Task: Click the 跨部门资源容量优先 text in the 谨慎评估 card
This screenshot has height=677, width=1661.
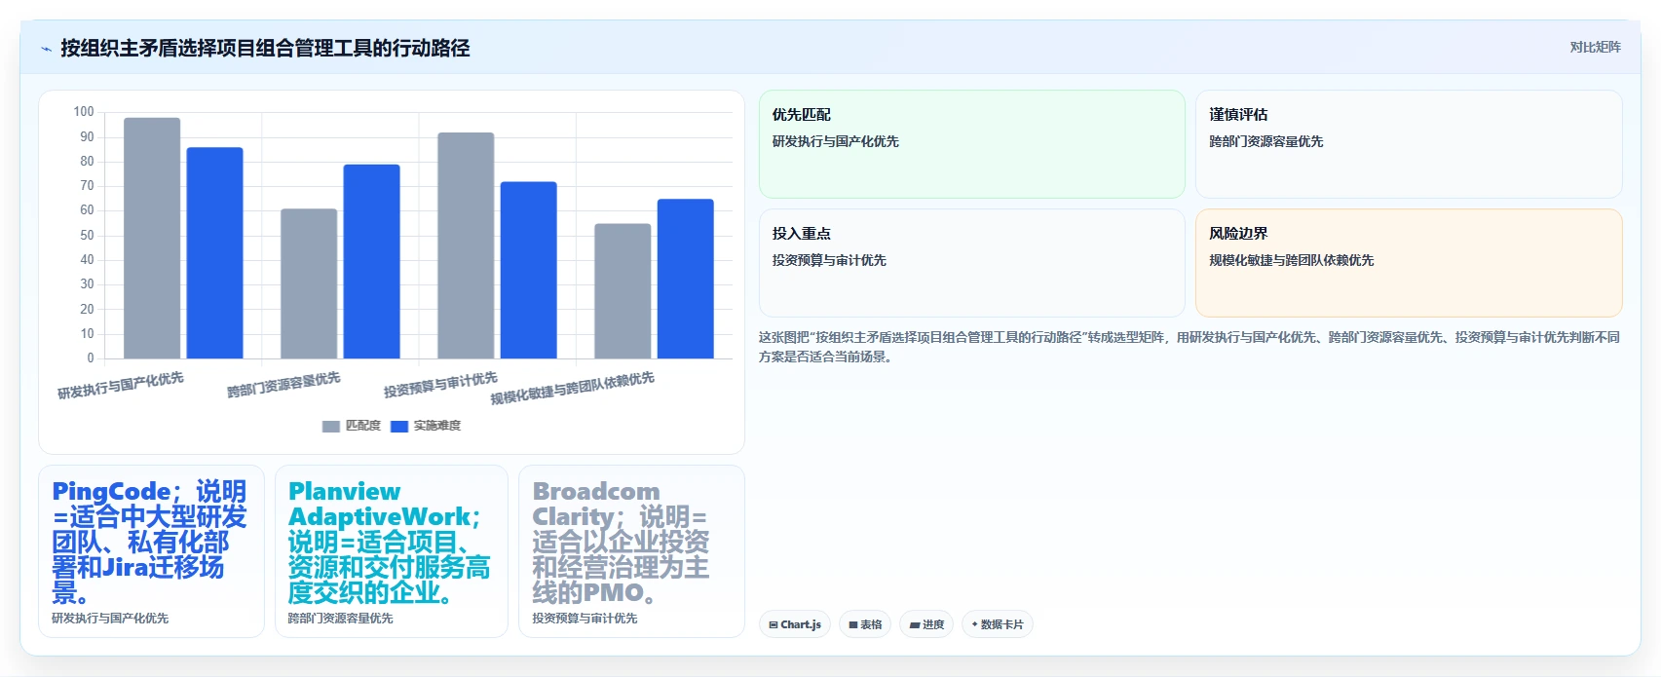Action: tap(1266, 141)
